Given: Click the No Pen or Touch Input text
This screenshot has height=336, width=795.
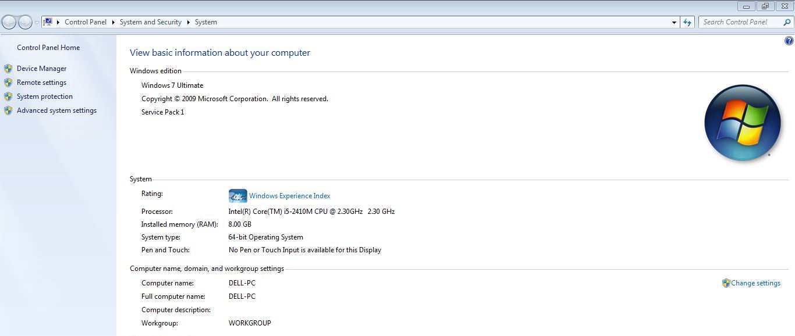Looking at the screenshot, I should point(305,250).
